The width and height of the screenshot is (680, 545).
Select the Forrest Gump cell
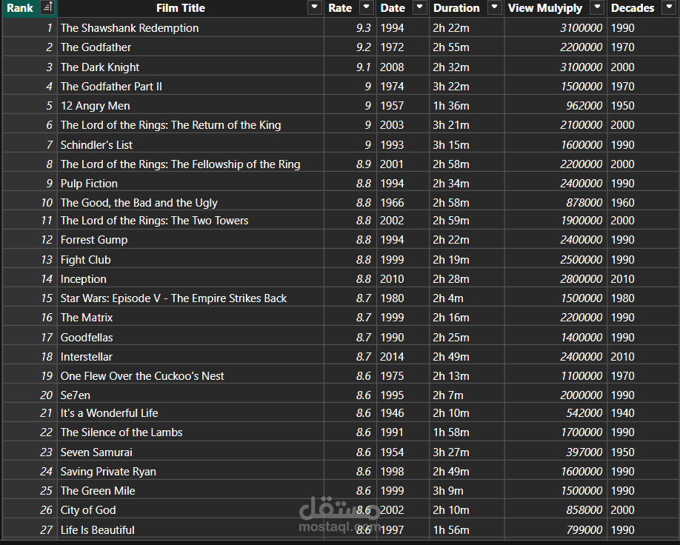click(x=191, y=239)
